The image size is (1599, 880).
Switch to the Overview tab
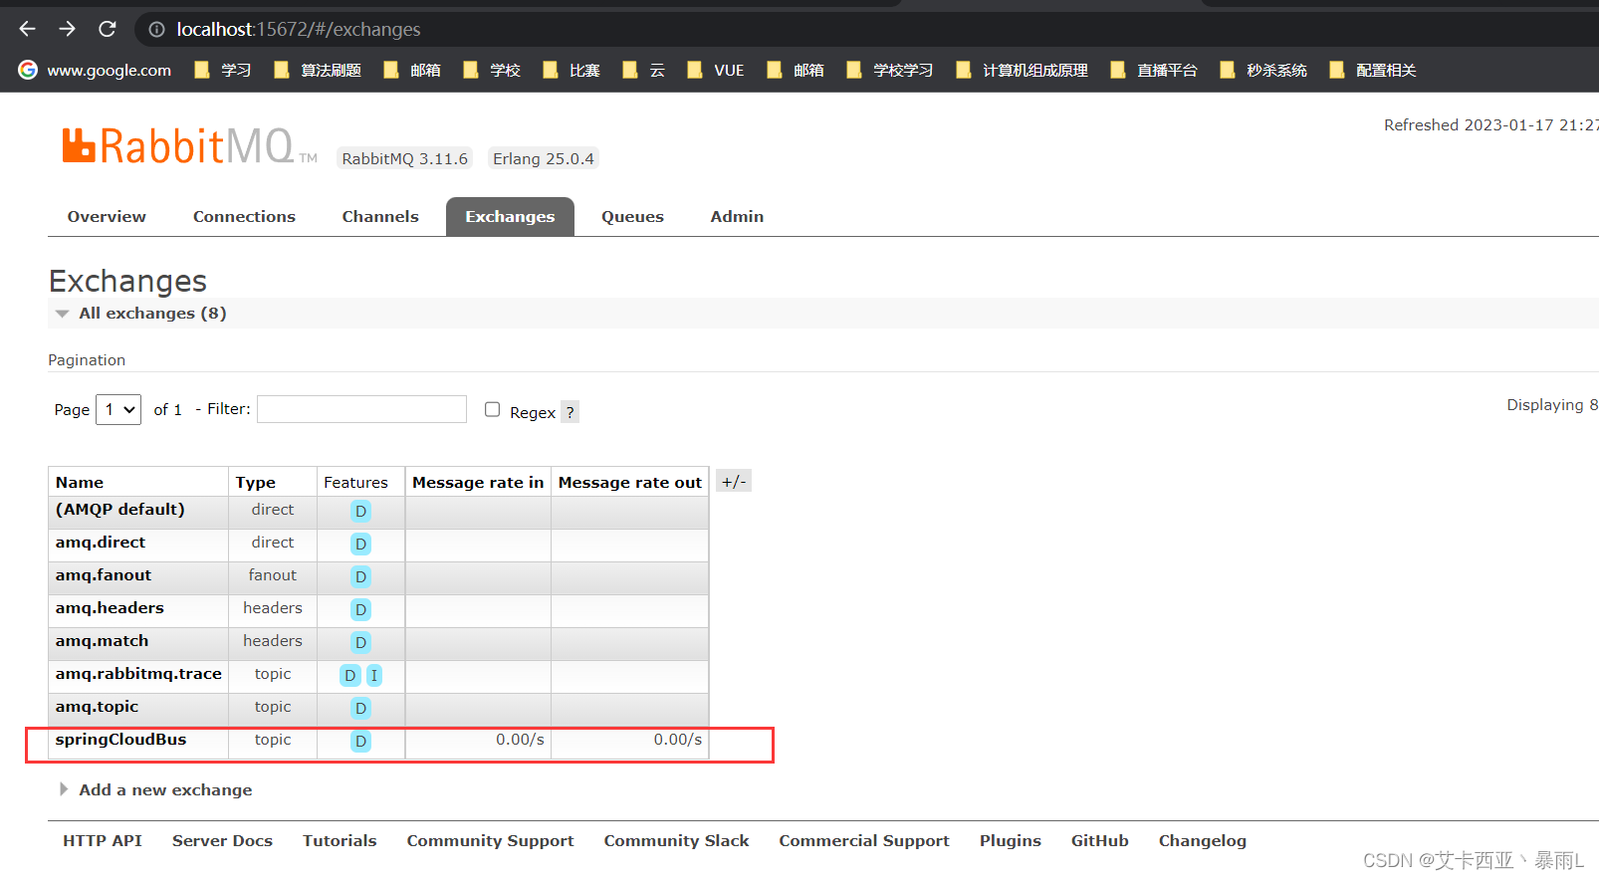click(107, 216)
